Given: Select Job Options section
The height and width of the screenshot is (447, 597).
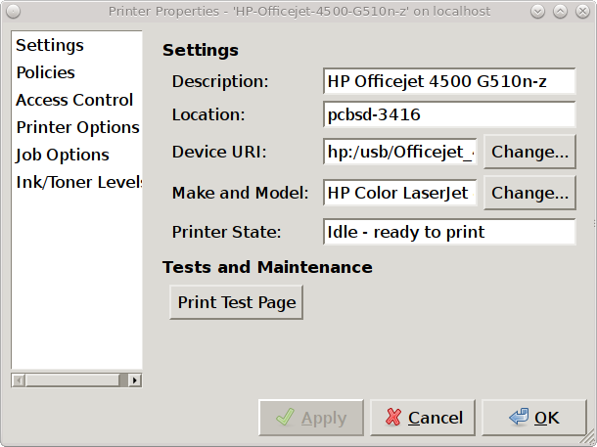Looking at the screenshot, I should [76, 155].
